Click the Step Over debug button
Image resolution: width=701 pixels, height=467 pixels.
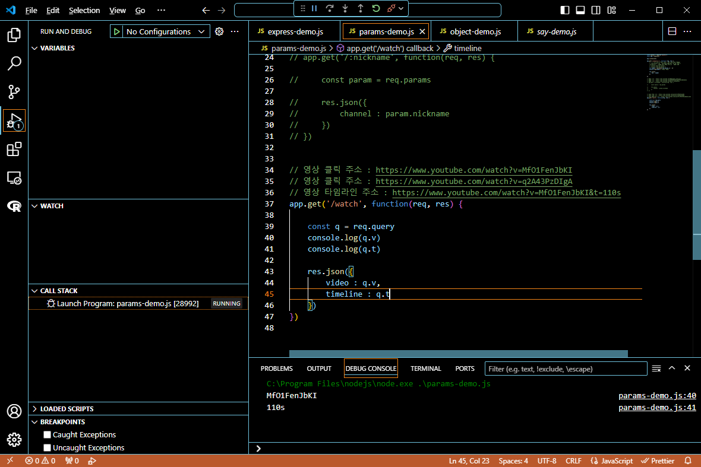click(330, 8)
